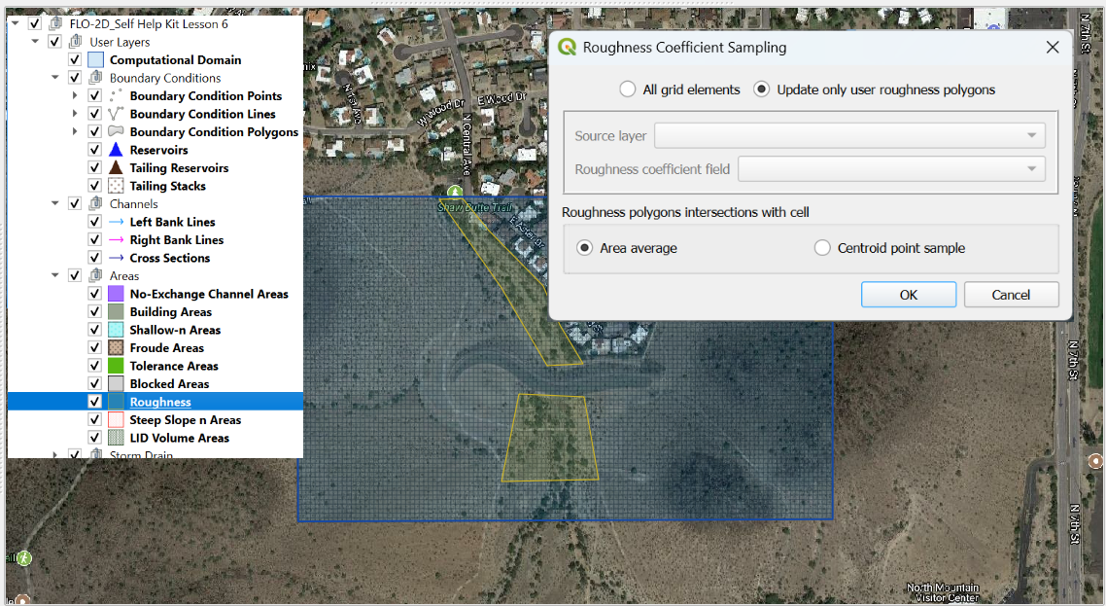This screenshot has height=606, width=1106.
Task: Click the Froude Areas layer symbol
Action: 116,348
